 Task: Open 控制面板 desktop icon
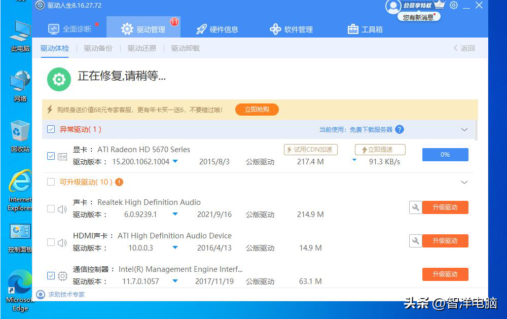20,238
